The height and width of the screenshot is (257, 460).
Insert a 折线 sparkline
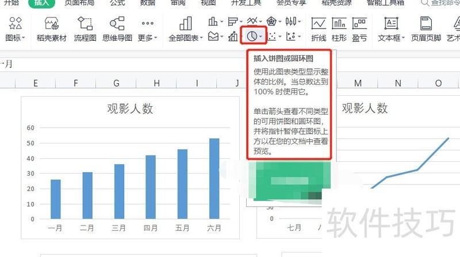point(319,29)
